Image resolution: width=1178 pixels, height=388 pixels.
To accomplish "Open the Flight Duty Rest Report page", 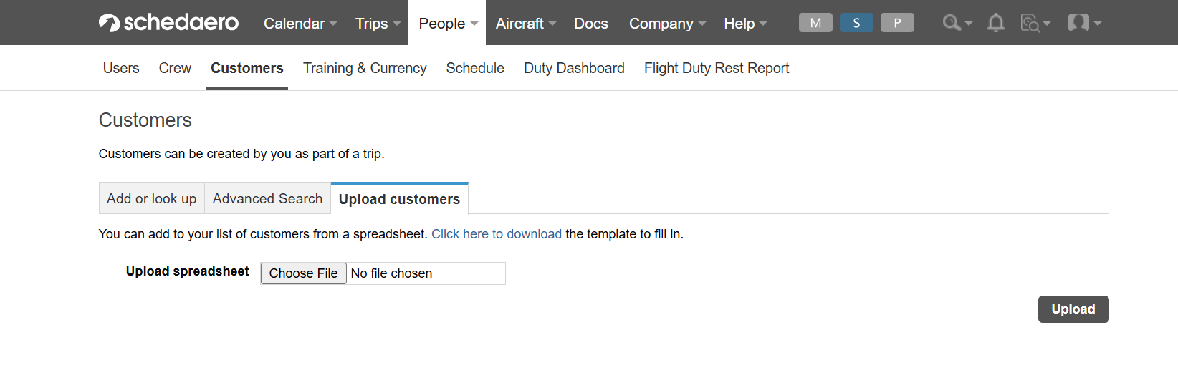I will click(x=717, y=68).
